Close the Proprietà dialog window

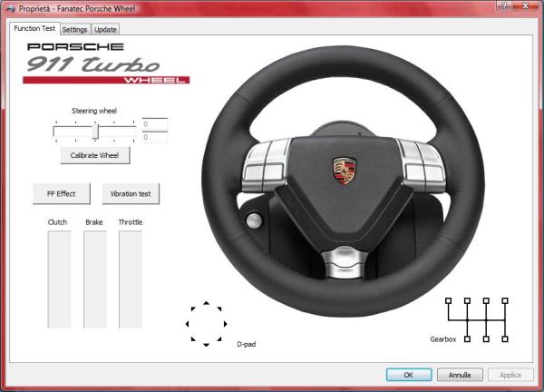(x=526, y=5)
